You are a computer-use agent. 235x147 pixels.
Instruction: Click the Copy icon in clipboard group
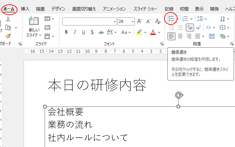click(x=8, y=28)
